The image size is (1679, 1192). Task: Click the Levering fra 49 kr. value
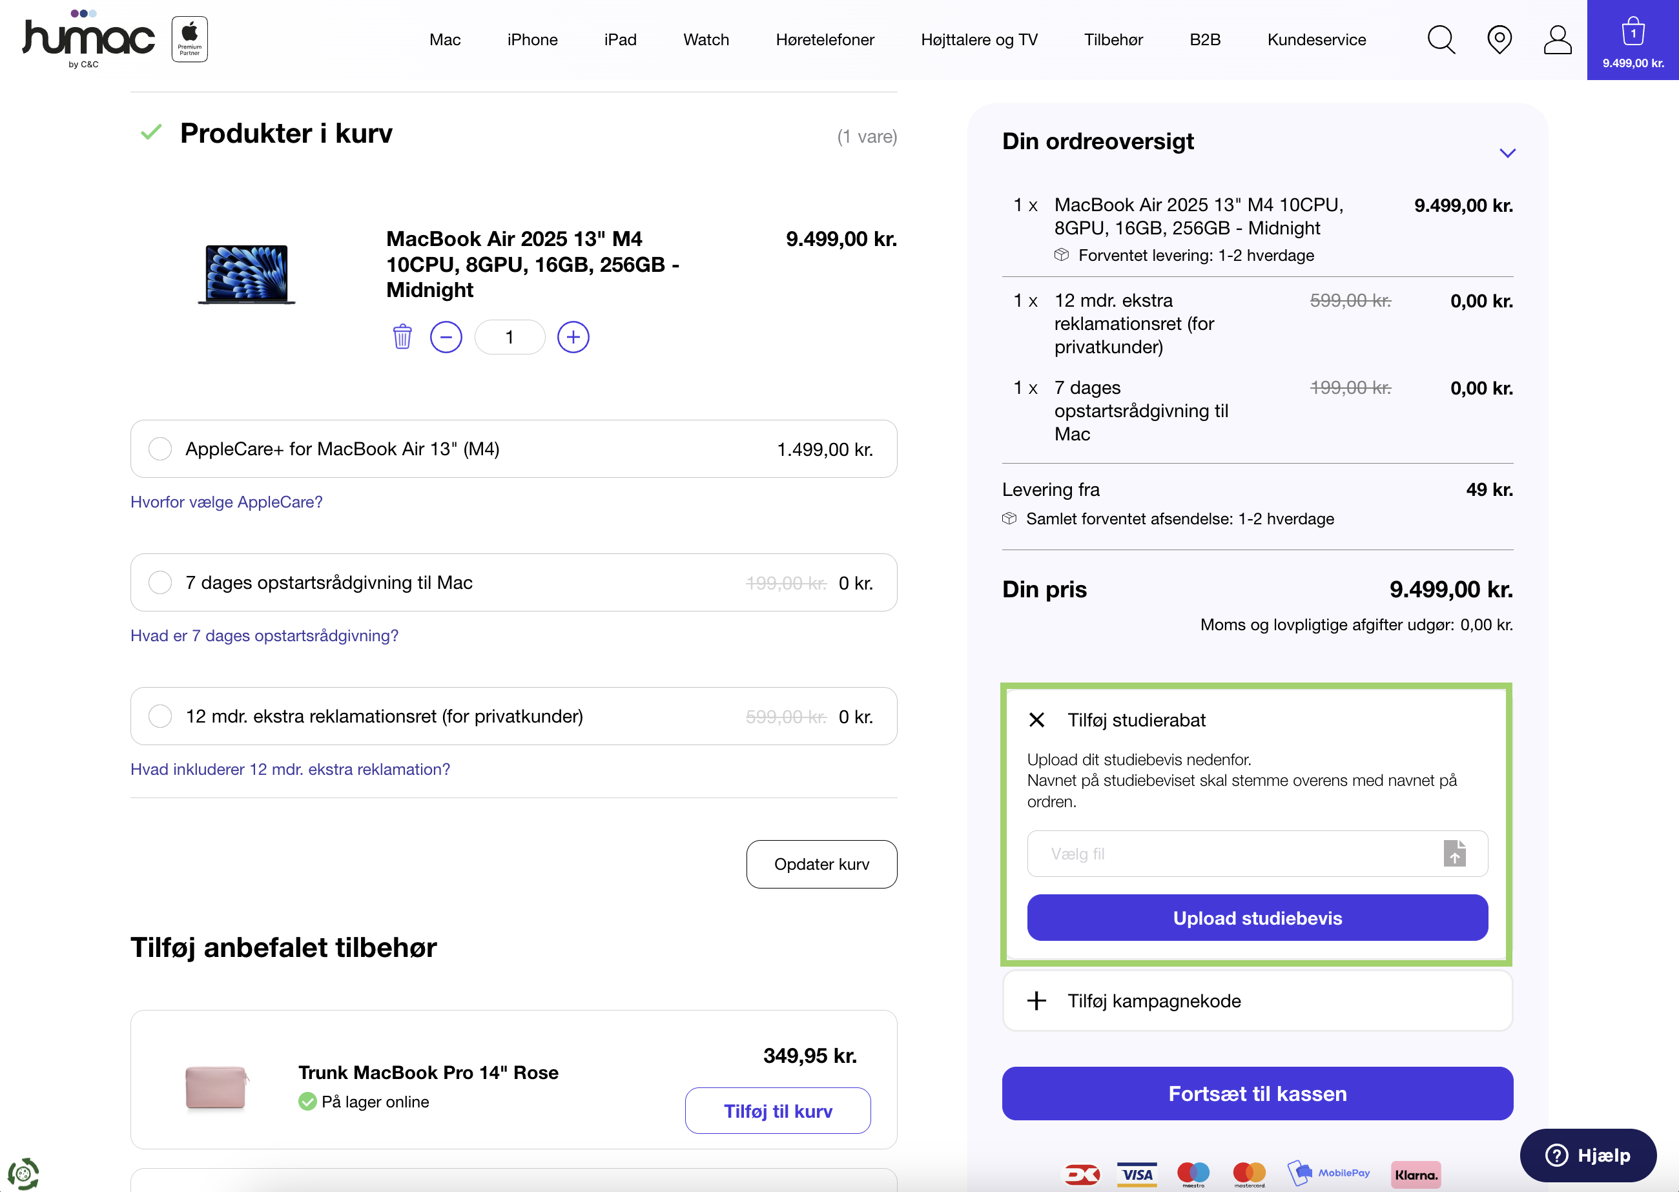(x=1489, y=489)
